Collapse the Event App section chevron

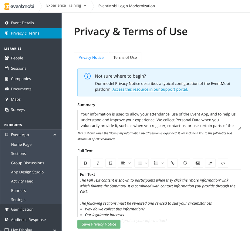[55, 135]
